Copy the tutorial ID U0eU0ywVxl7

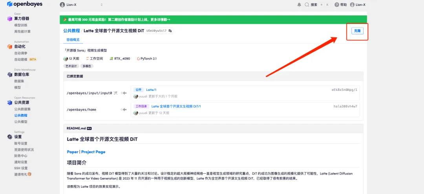(170, 31)
